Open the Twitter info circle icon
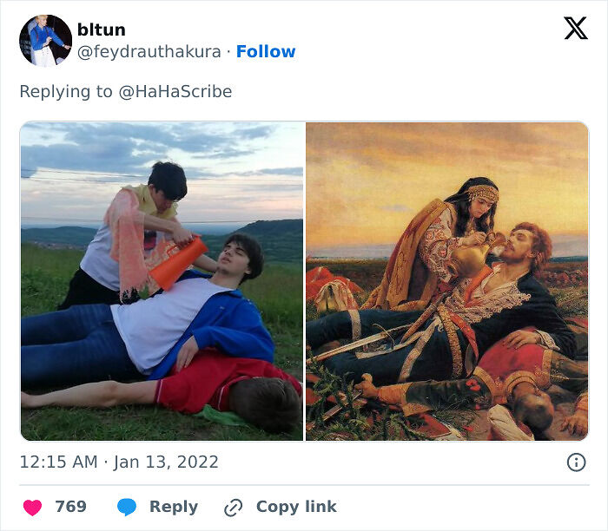This screenshot has width=608, height=531. click(576, 462)
